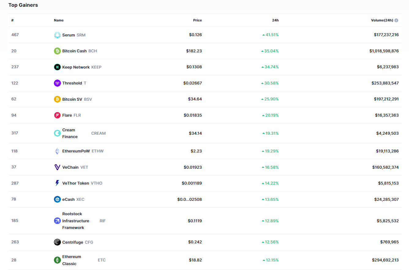Open the Ethereum Classic coin link
The height and width of the screenshot is (270, 409).
(x=72, y=260)
